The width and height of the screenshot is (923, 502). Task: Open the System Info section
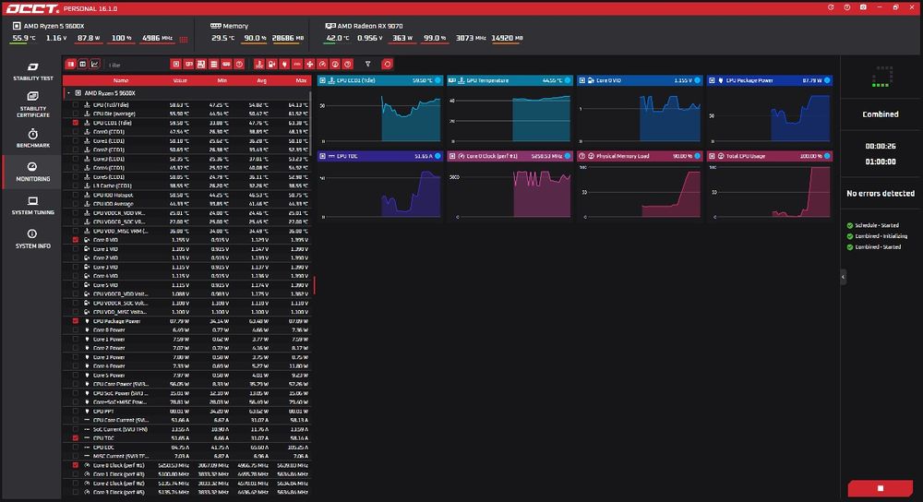[x=33, y=238]
